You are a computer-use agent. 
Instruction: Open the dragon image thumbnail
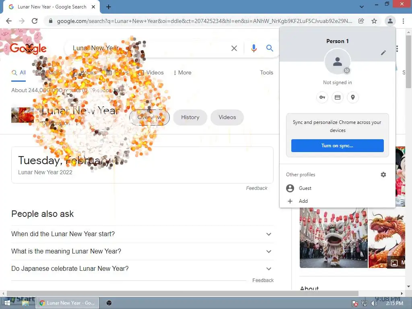click(387, 238)
